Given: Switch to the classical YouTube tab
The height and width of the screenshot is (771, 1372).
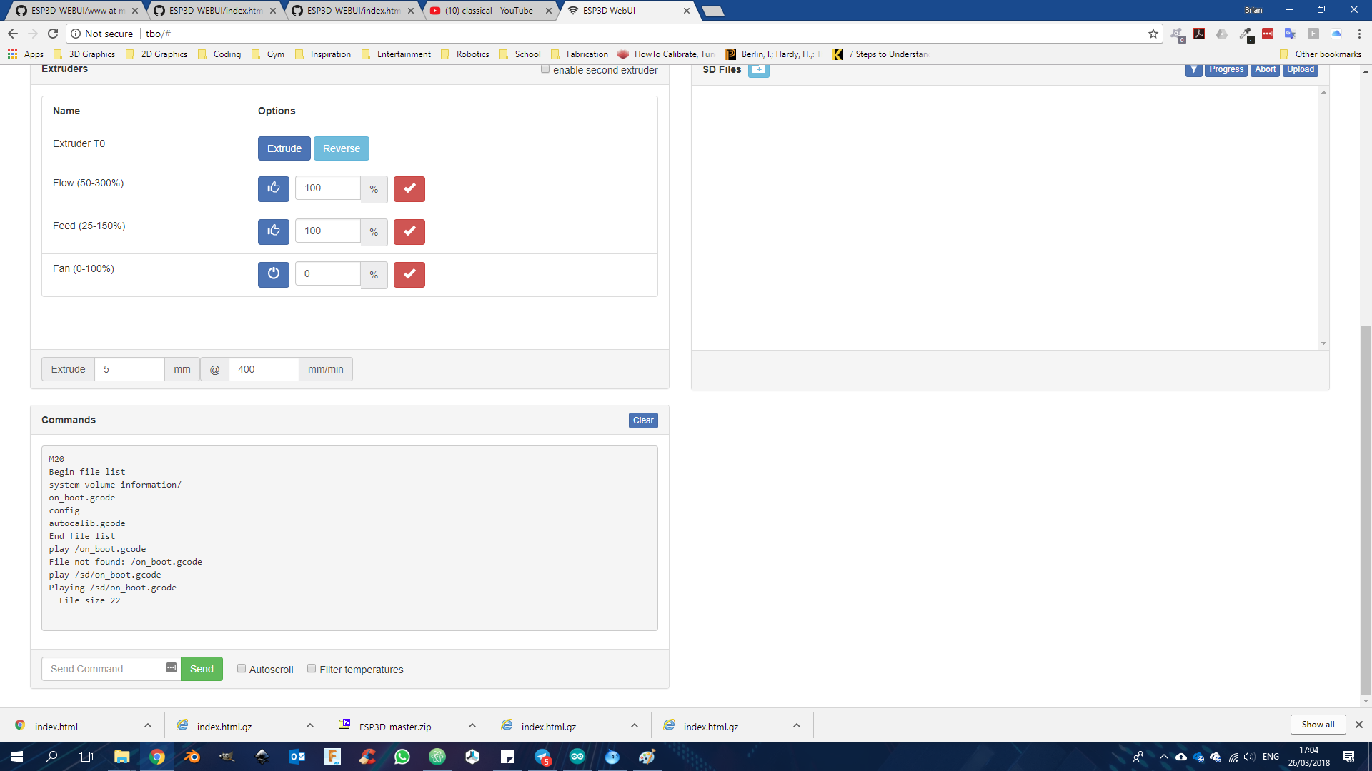Looking at the screenshot, I should (x=489, y=11).
